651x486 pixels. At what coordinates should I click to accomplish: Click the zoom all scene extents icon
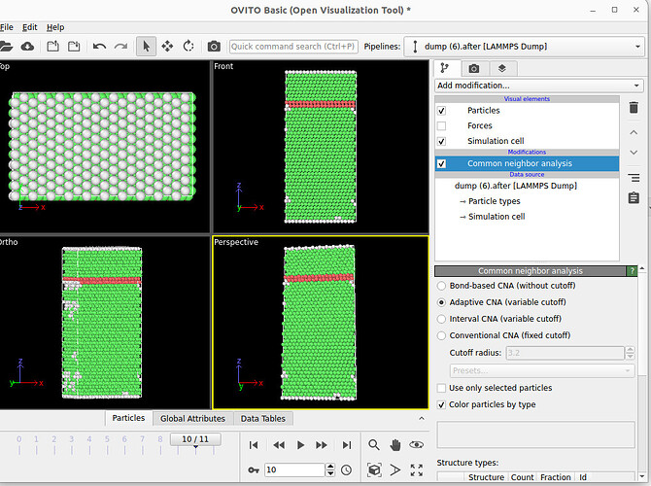pos(417,469)
